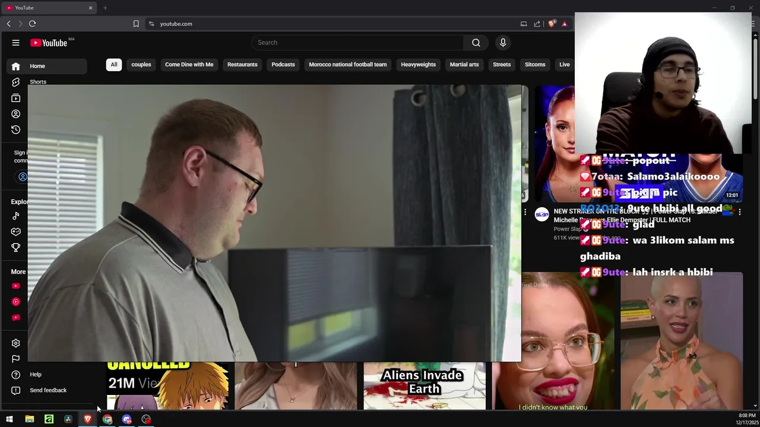Open DaVinci Resolve from taskbar
Image resolution: width=760 pixels, height=427 pixels.
[x=68, y=419]
